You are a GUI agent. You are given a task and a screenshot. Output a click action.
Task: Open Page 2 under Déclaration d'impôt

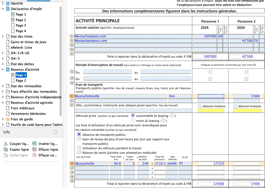click(21, 20)
